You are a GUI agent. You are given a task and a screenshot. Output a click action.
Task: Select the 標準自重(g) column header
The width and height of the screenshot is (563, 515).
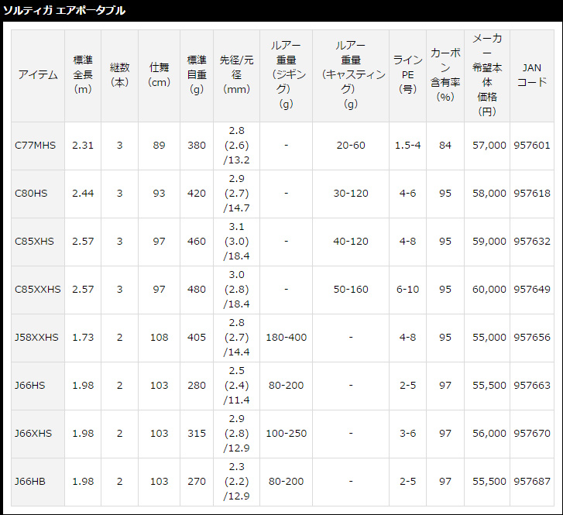click(197, 74)
